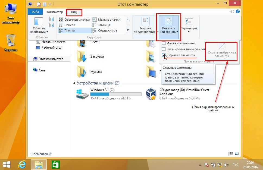The image size is (263, 170).
Task: Open CD-дисковод (D:) VirtualBox Guest Additions
Action: coord(151,94)
